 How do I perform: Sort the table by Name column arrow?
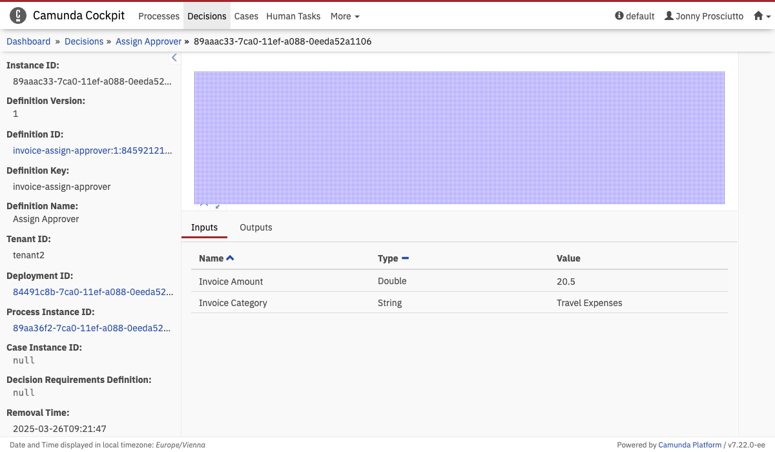click(231, 258)
